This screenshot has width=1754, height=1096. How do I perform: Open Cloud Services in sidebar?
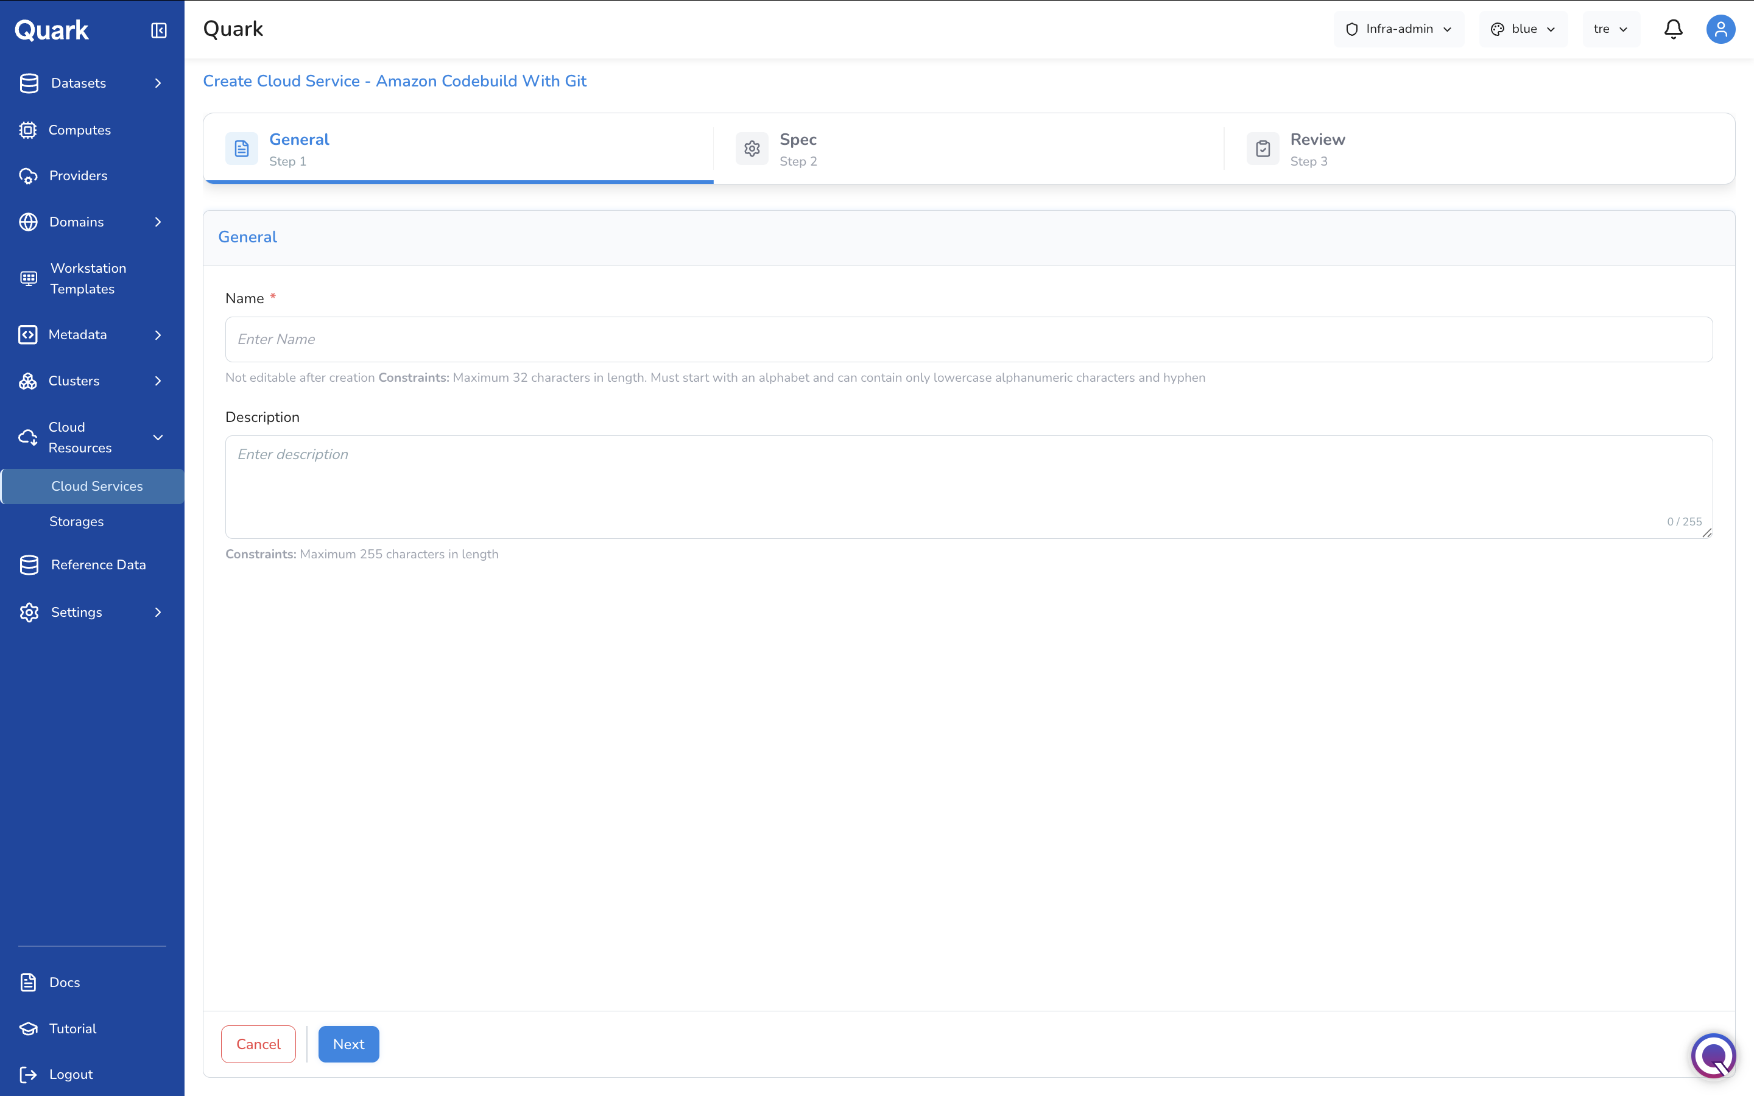point(93,487)
